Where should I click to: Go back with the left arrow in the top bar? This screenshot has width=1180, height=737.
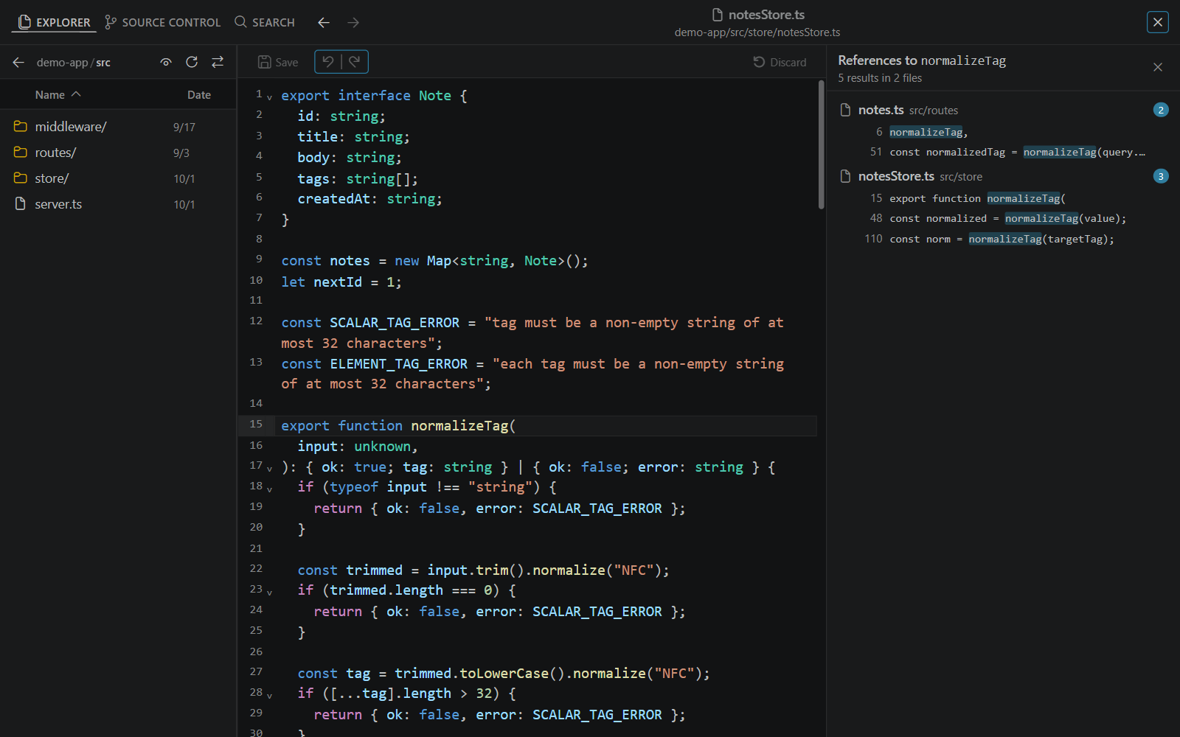[x=324, y=22]
